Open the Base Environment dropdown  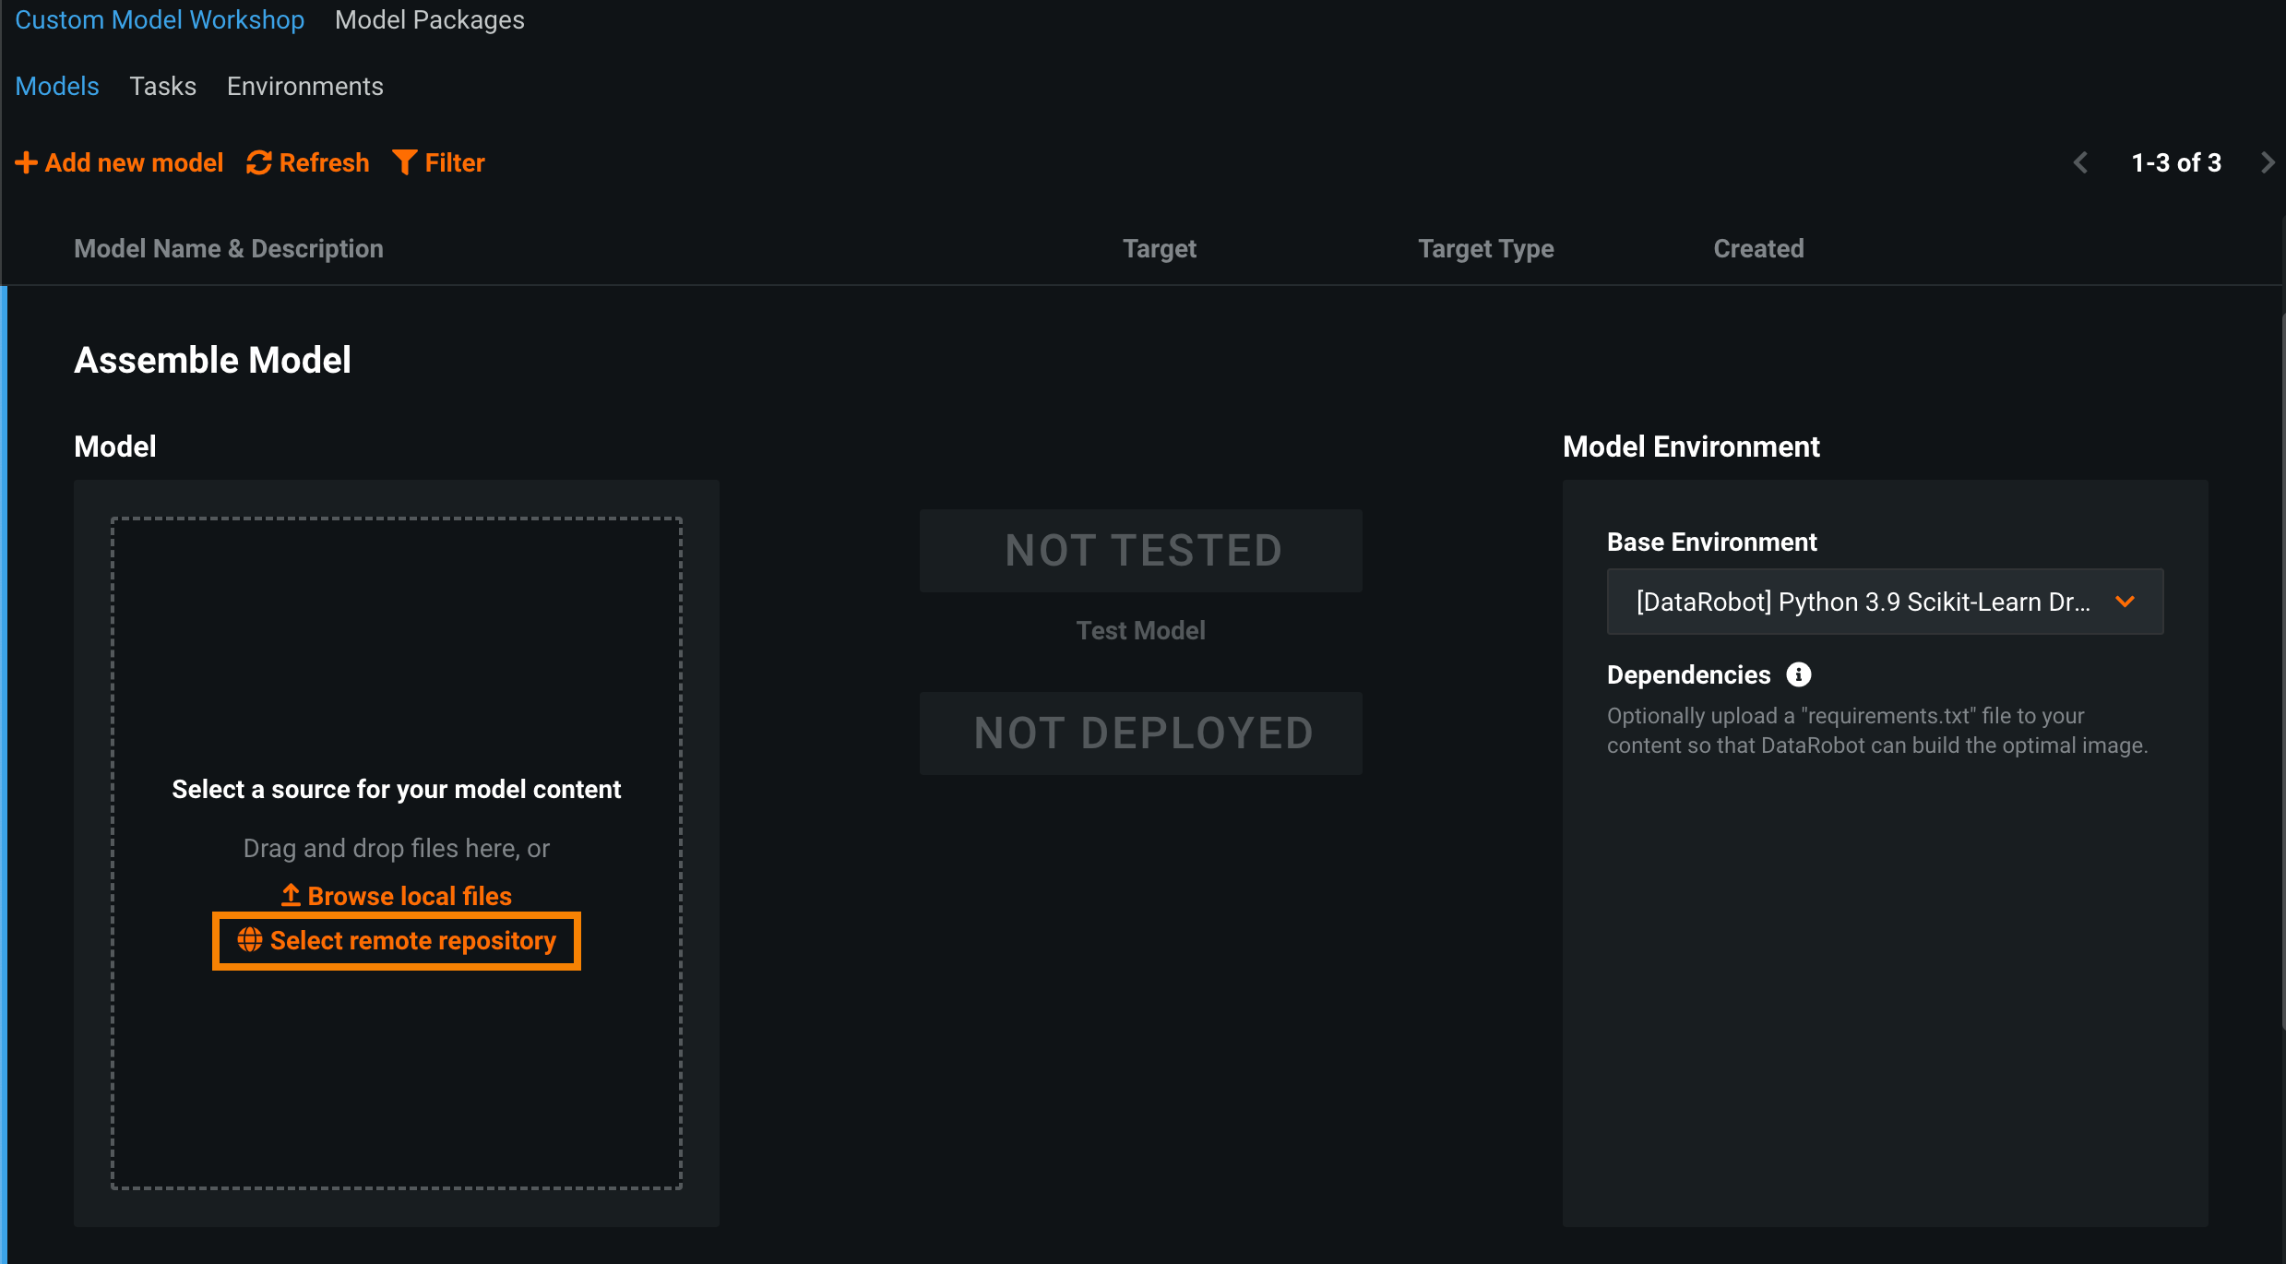click(1863, 602)
